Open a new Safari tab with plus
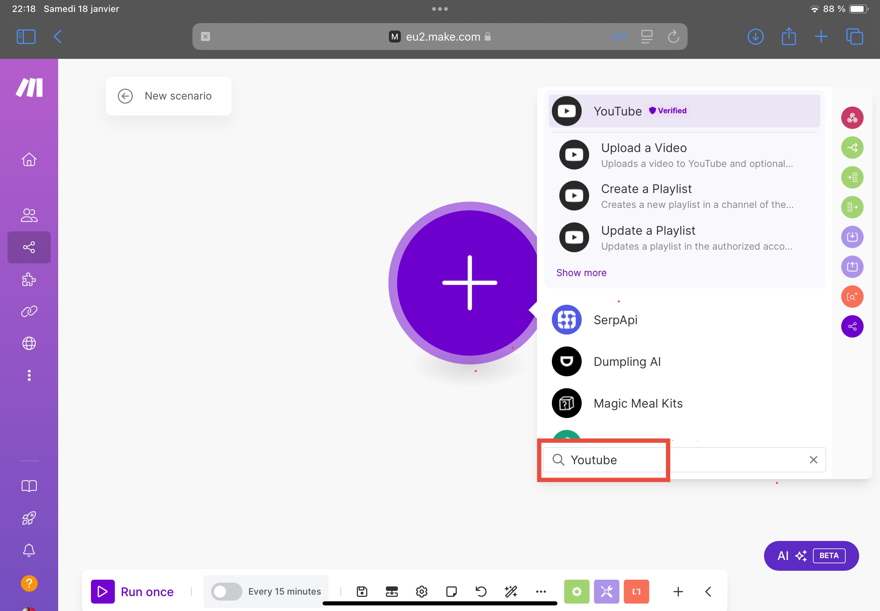This screenshot has width=880, height=611. point(821,37)
